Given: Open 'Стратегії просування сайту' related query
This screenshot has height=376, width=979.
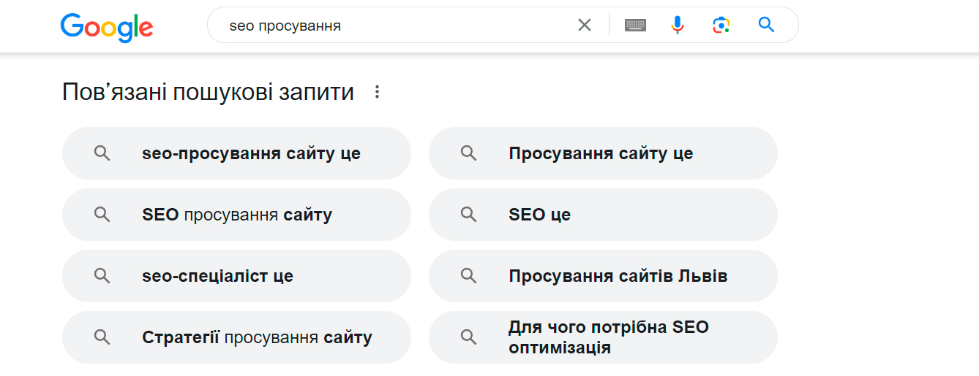Looking at the screenshot, I should coord(257,337).
